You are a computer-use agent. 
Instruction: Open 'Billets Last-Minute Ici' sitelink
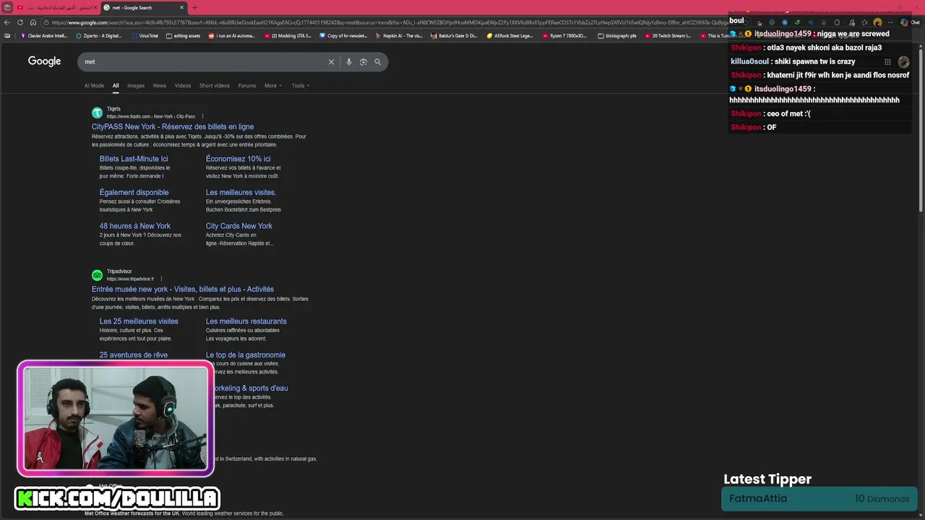[134, 159]
